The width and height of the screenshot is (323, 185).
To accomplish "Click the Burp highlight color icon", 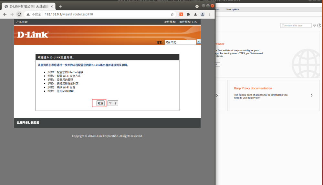I will 315,26.
